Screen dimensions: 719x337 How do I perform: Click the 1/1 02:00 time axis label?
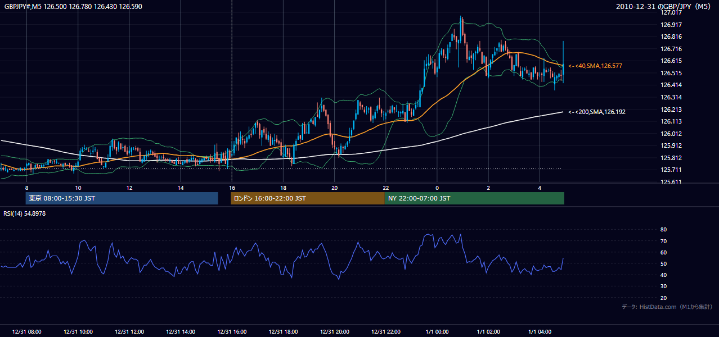pos(488,331)
